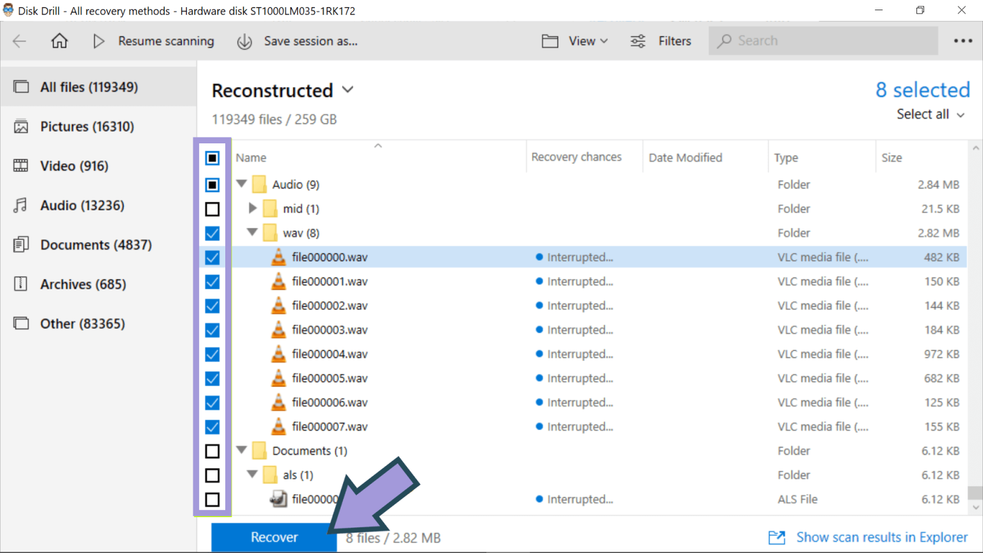The height and width of the screenshot is (553, 983).
Task: Click the Recover button
Action: tap(273, 537)
